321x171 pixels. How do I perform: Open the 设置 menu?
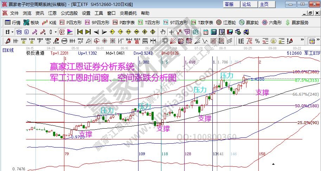(x=86, y=13)
